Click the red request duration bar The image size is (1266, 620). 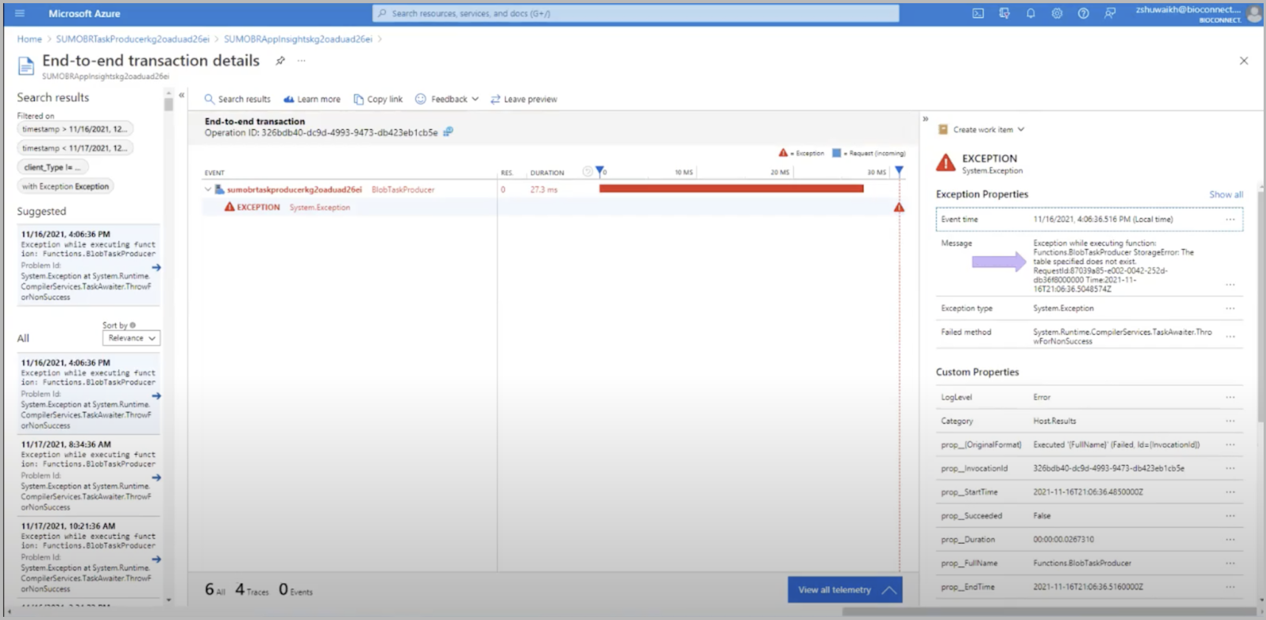(x=731, y=189)
